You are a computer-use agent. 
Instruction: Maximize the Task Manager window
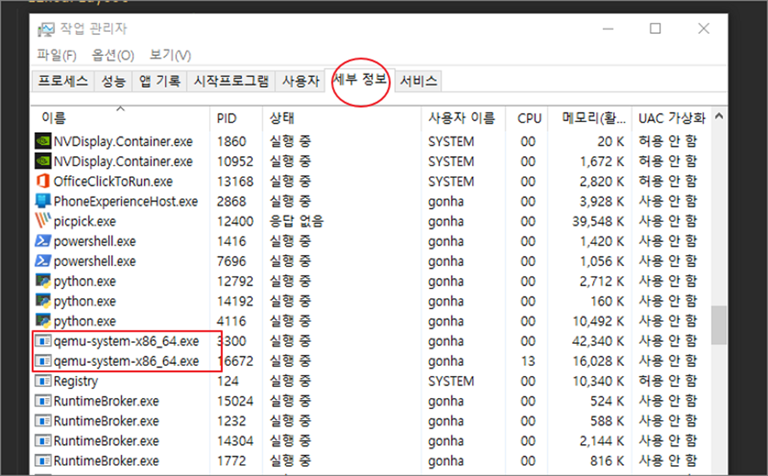pos(656,28)
